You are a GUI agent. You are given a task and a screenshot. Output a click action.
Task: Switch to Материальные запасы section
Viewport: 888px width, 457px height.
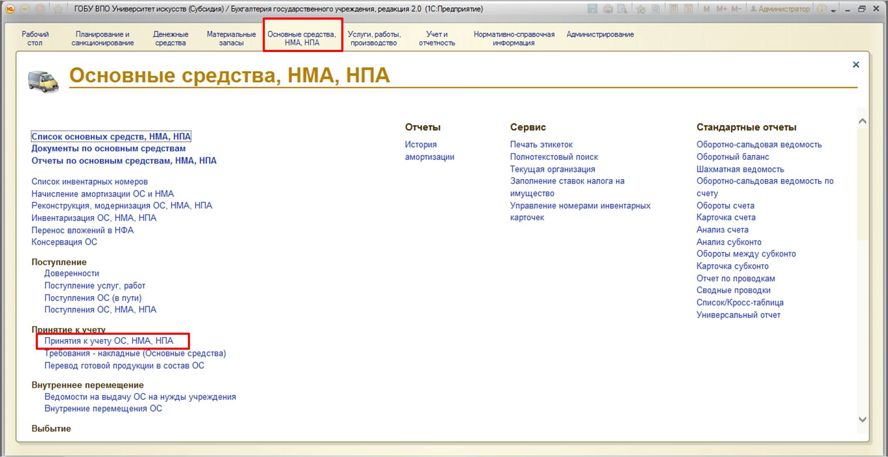(231, 38)
